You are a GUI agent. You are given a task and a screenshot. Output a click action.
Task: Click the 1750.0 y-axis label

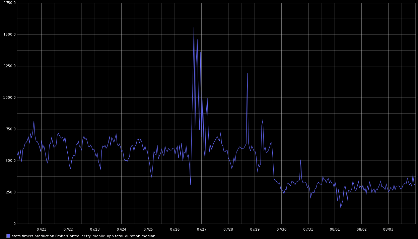pos(8,3)
